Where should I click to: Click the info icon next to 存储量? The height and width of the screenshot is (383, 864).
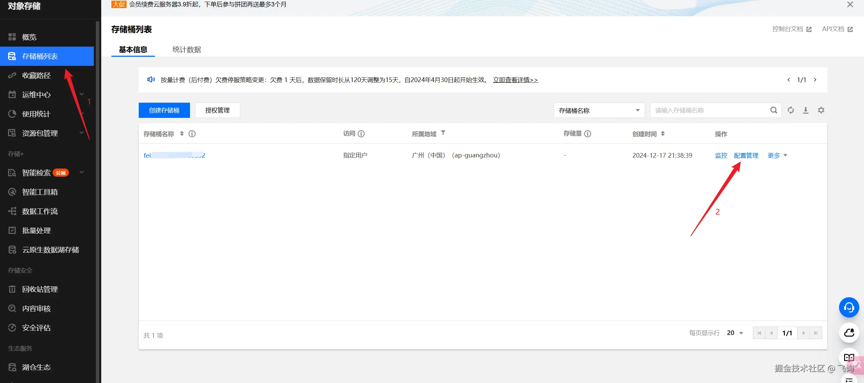pyautogui.click(x=588, y=134)
